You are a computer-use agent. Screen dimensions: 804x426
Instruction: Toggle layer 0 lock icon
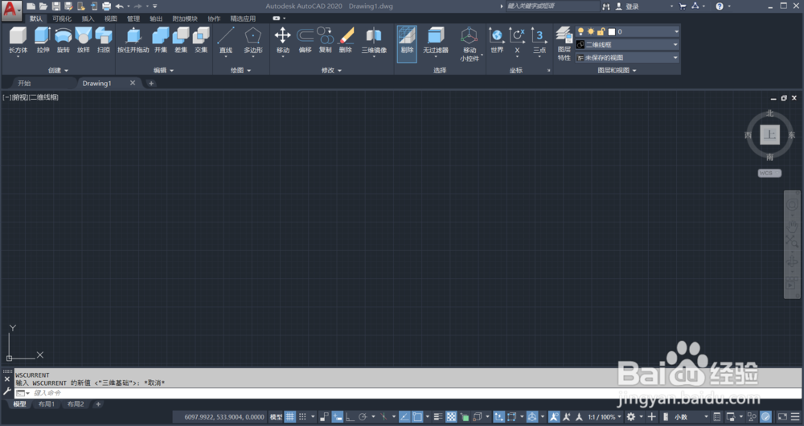coord(601,32)
